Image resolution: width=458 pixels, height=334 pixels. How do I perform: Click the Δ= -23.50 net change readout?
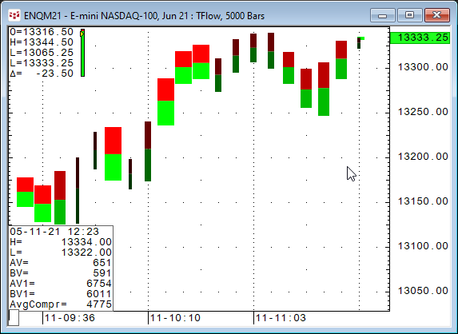[42, 74]
